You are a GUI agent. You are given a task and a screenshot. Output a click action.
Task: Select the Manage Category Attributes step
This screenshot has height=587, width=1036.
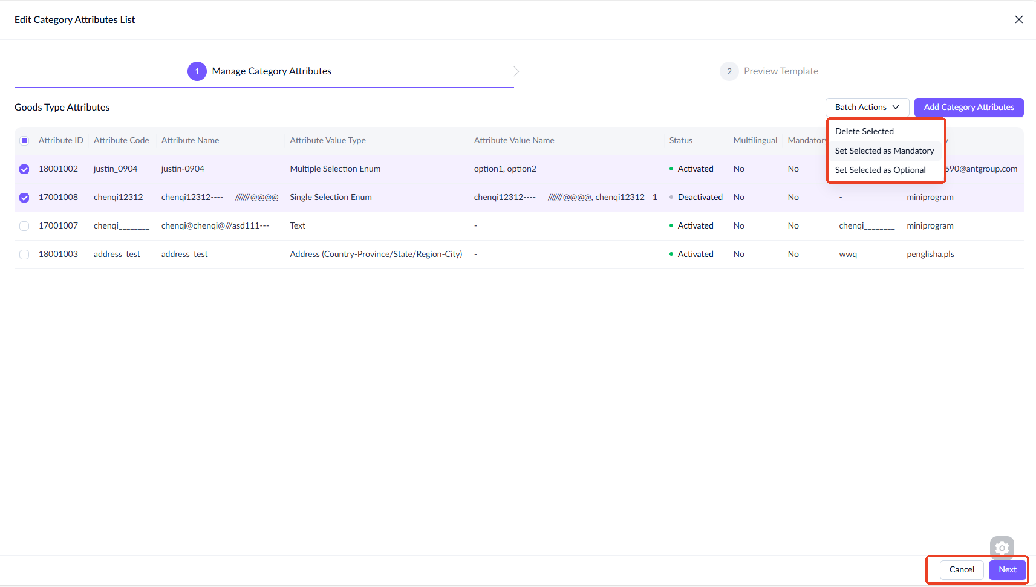point(272,71)
